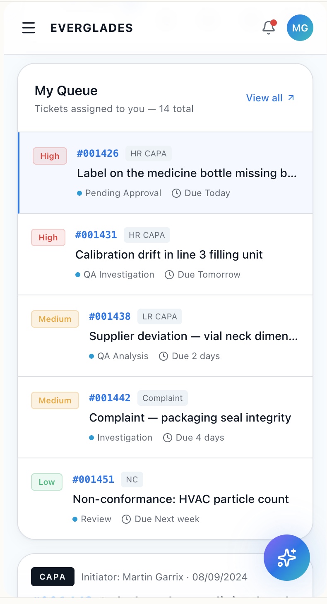
Task: Open ticket #001426 link
Action: (98, 153)
